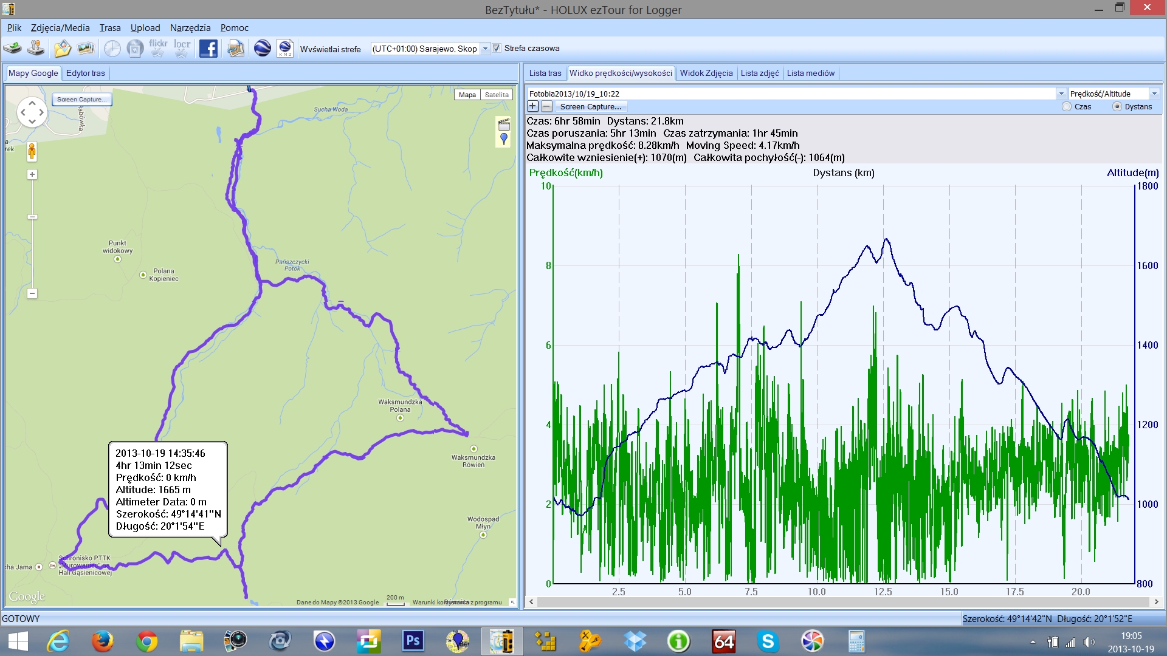Drop the Street View pegman icon

[32, 151]
